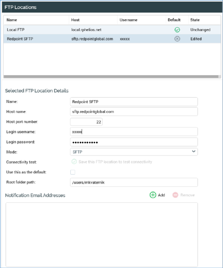Image resolution: width=223 pixels, height=268 pixels.
Task: Click grey X default icon in Redpoint SFTP row
Action: (x=177, y=39)
